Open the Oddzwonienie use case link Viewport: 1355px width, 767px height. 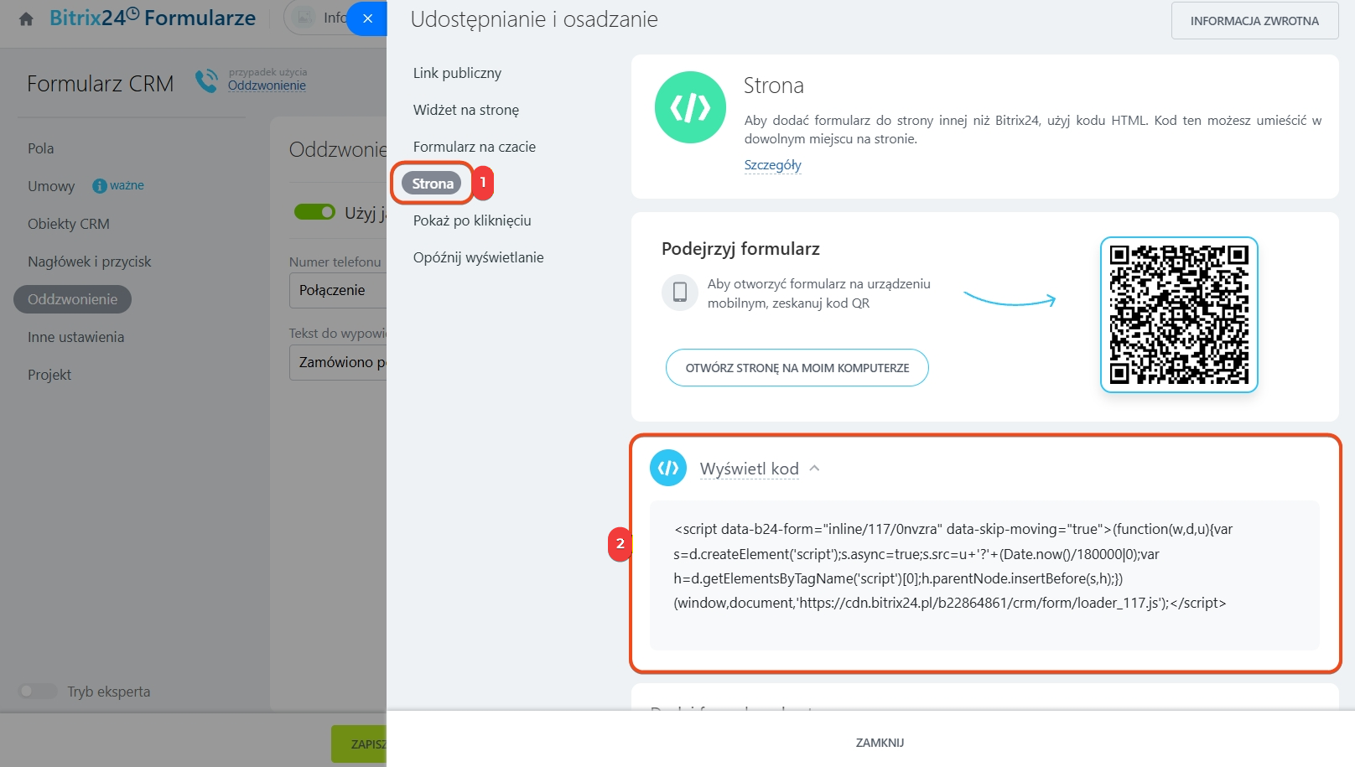(267, 86)
